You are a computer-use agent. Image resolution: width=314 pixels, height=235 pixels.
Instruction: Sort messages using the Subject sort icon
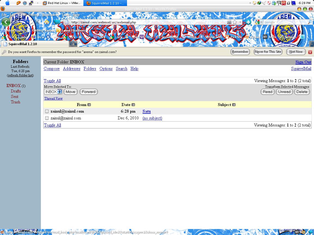(234, 105)
